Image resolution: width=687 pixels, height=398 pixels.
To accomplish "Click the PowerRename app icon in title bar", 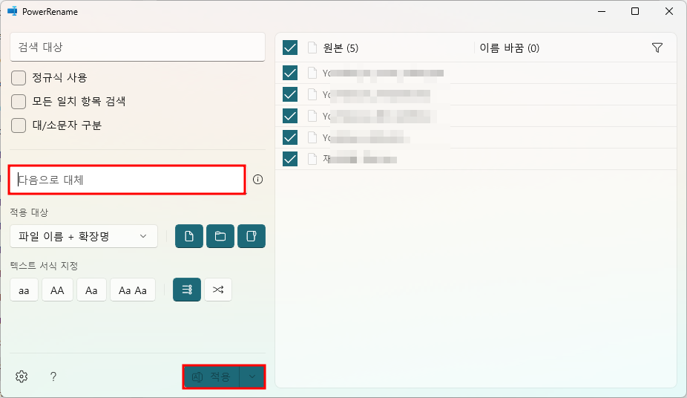I will 13,11.
